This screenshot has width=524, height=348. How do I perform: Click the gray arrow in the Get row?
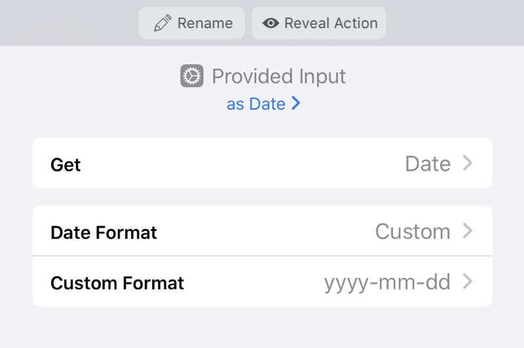coord(468,164)
